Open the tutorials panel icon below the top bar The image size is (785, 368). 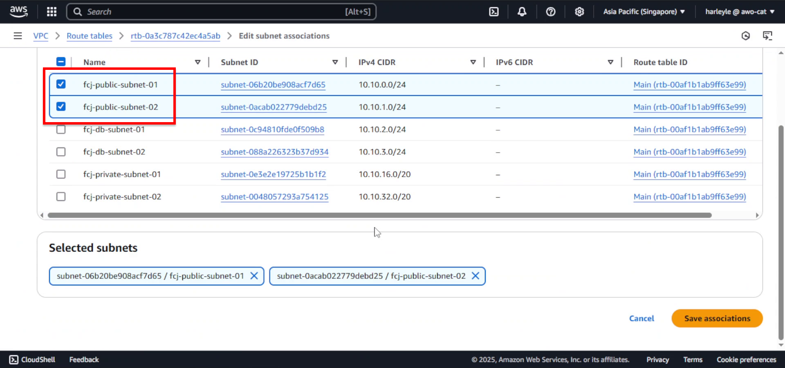(767, 36)
